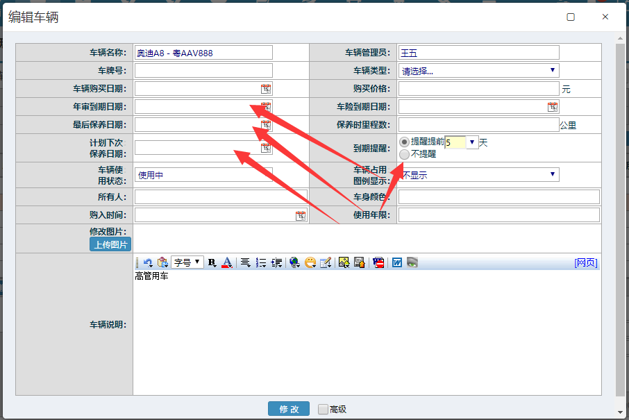Image resolution: width=629 pixels, height=420 pixels.
Task: Click the paste icon in editor toolbar
Action: click(162, 262)
